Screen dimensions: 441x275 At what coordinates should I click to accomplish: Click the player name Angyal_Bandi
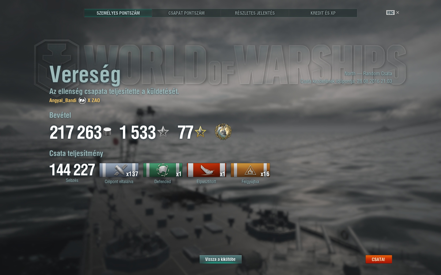[63, 100]
